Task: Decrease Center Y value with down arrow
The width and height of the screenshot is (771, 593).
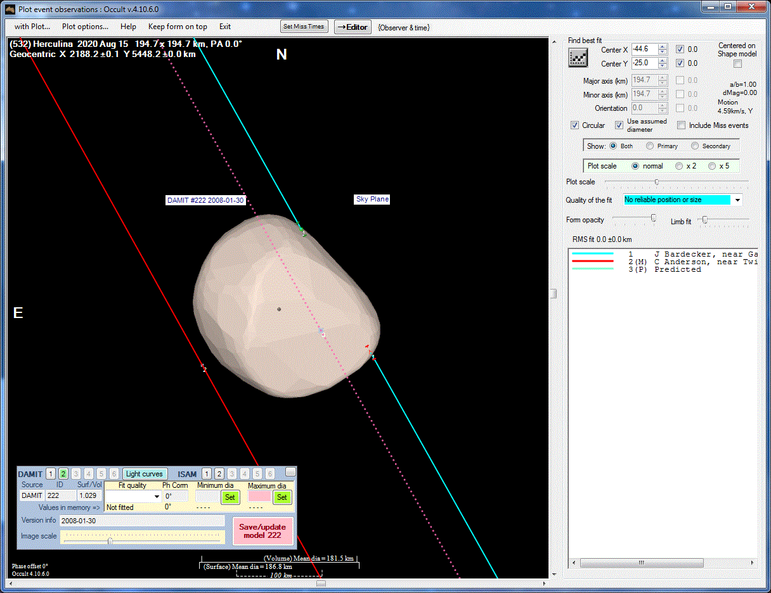Action: pos(663,67)
